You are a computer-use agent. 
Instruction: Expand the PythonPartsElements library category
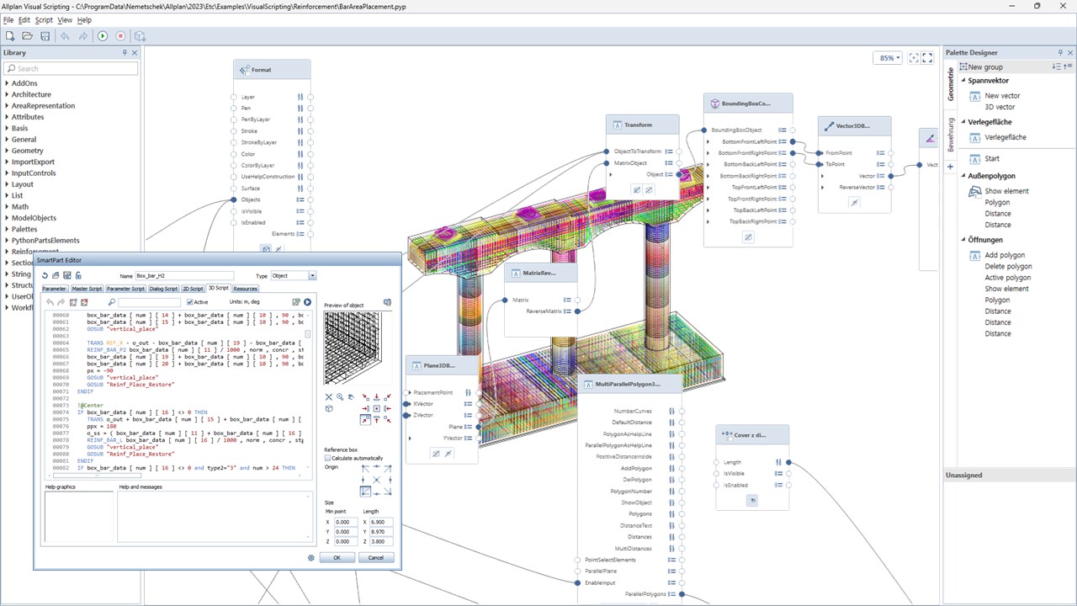7,241
